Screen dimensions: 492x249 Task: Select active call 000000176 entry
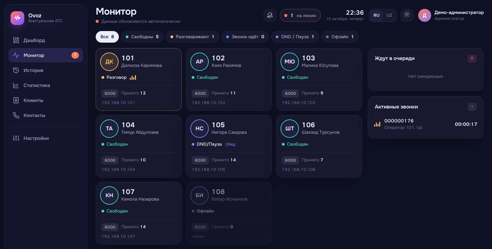tap(426, 124)
